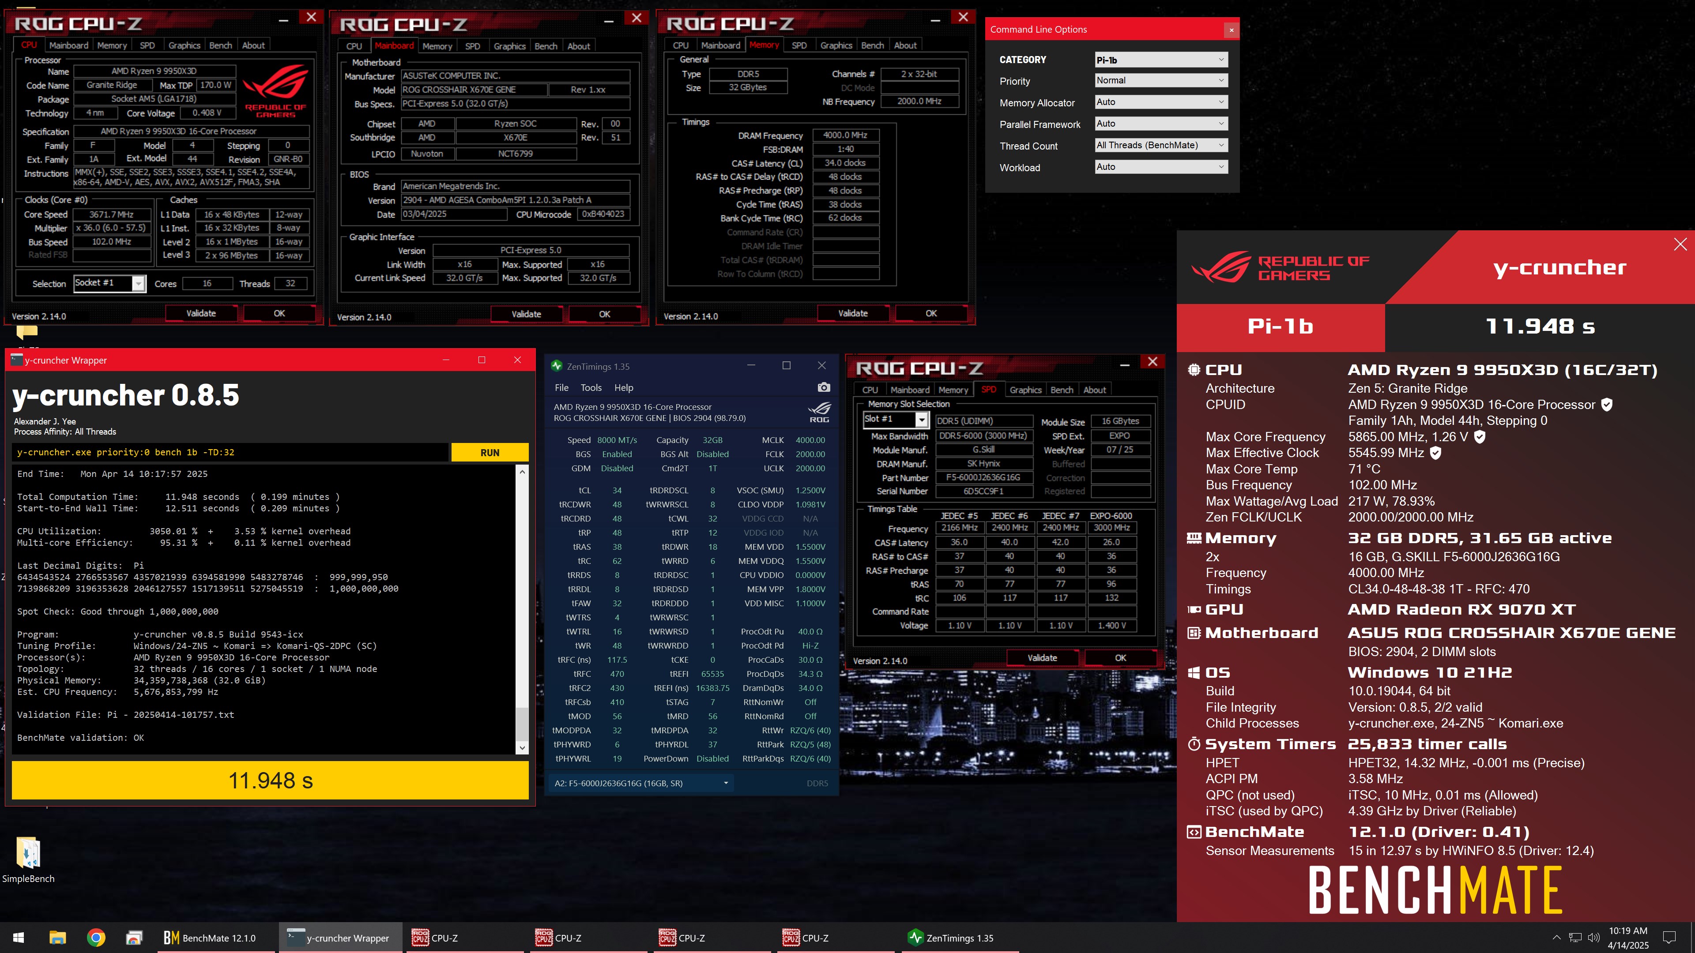1695x953 pixels.
Task: Click Core Speed 3671.7 MHz value
Action: point(112,214)
